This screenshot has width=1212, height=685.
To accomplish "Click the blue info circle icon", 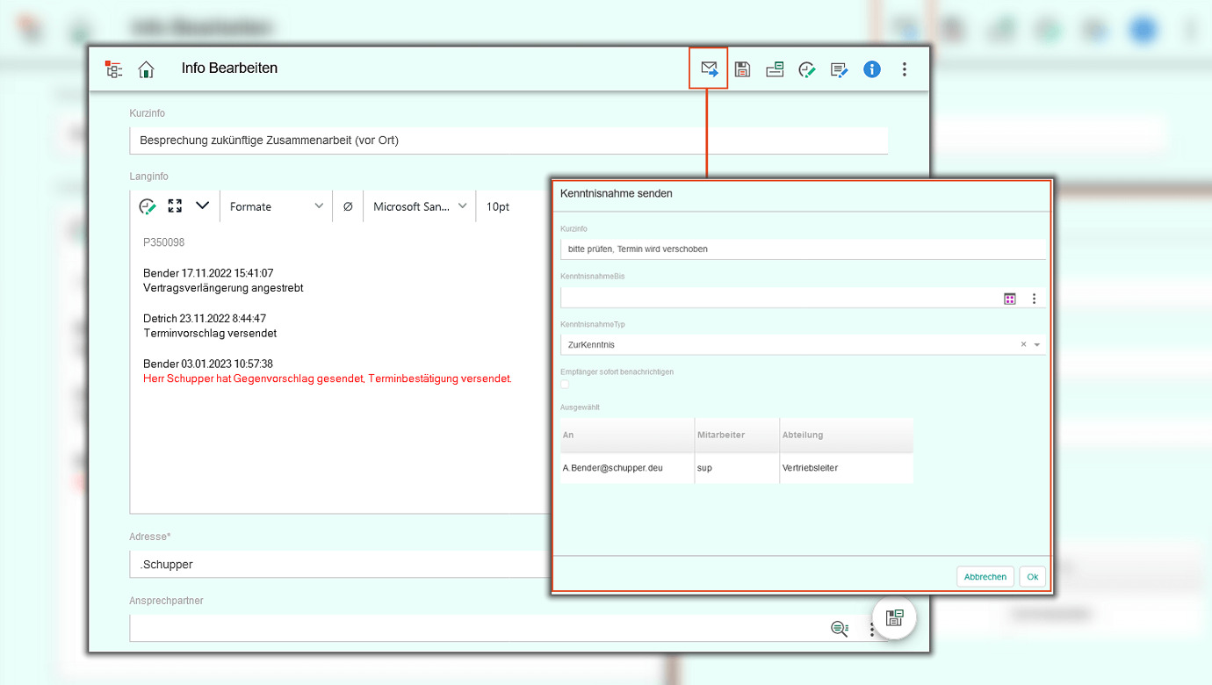I will tap(871, 69).
